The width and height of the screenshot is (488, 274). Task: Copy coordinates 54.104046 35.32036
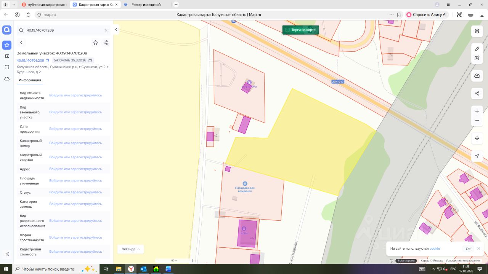[x=90, y=61]
